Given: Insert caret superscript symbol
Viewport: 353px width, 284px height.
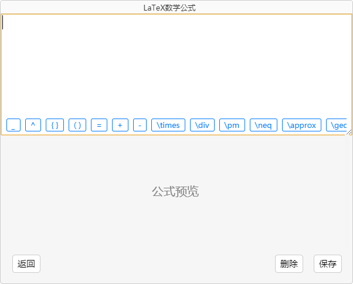Looking at the screenshot, I should [33, 125].
